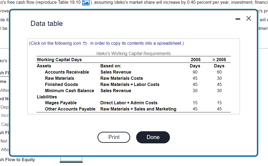Click Direct Labor + Admin Costs text

pos(129,103)
